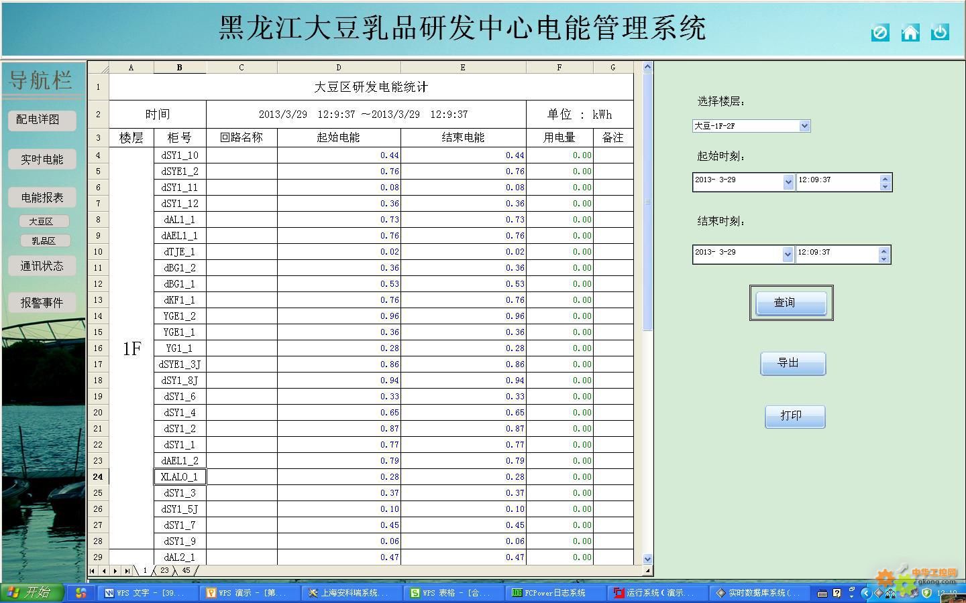
Task: Click the power icon in header
Action: 940,32
